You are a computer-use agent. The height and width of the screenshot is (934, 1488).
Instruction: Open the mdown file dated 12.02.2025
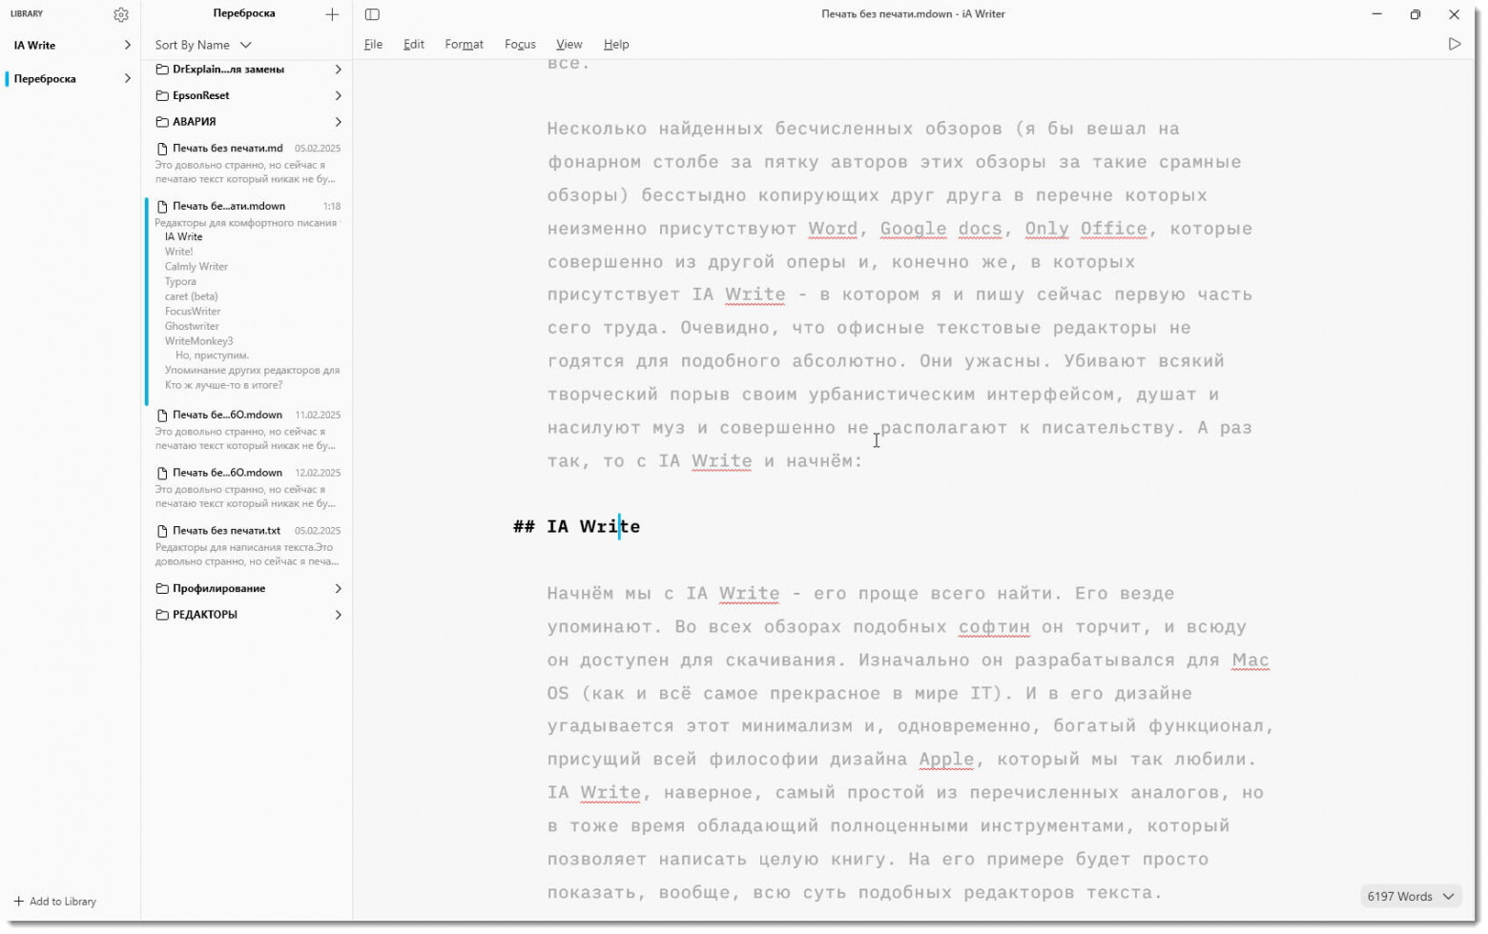coord(248,487)
